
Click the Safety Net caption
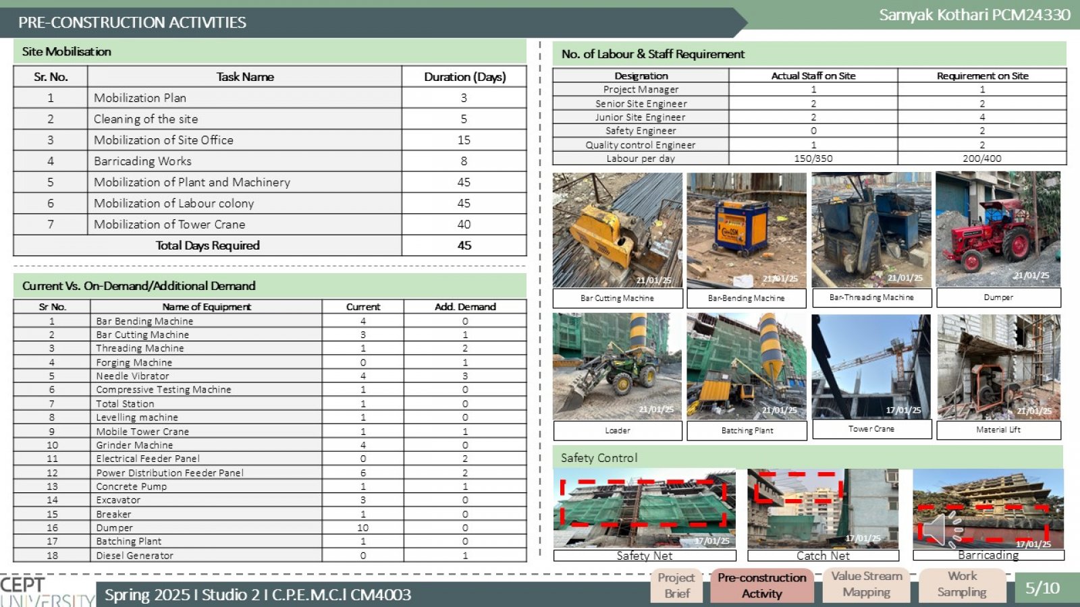point(645,556)
